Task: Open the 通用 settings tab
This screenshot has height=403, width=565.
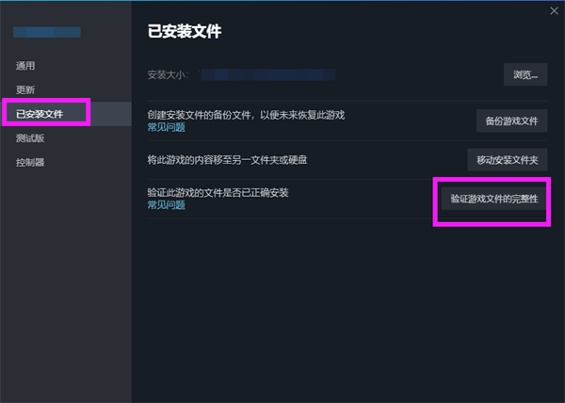Action: pyautogui.click(x=25, y=66)
